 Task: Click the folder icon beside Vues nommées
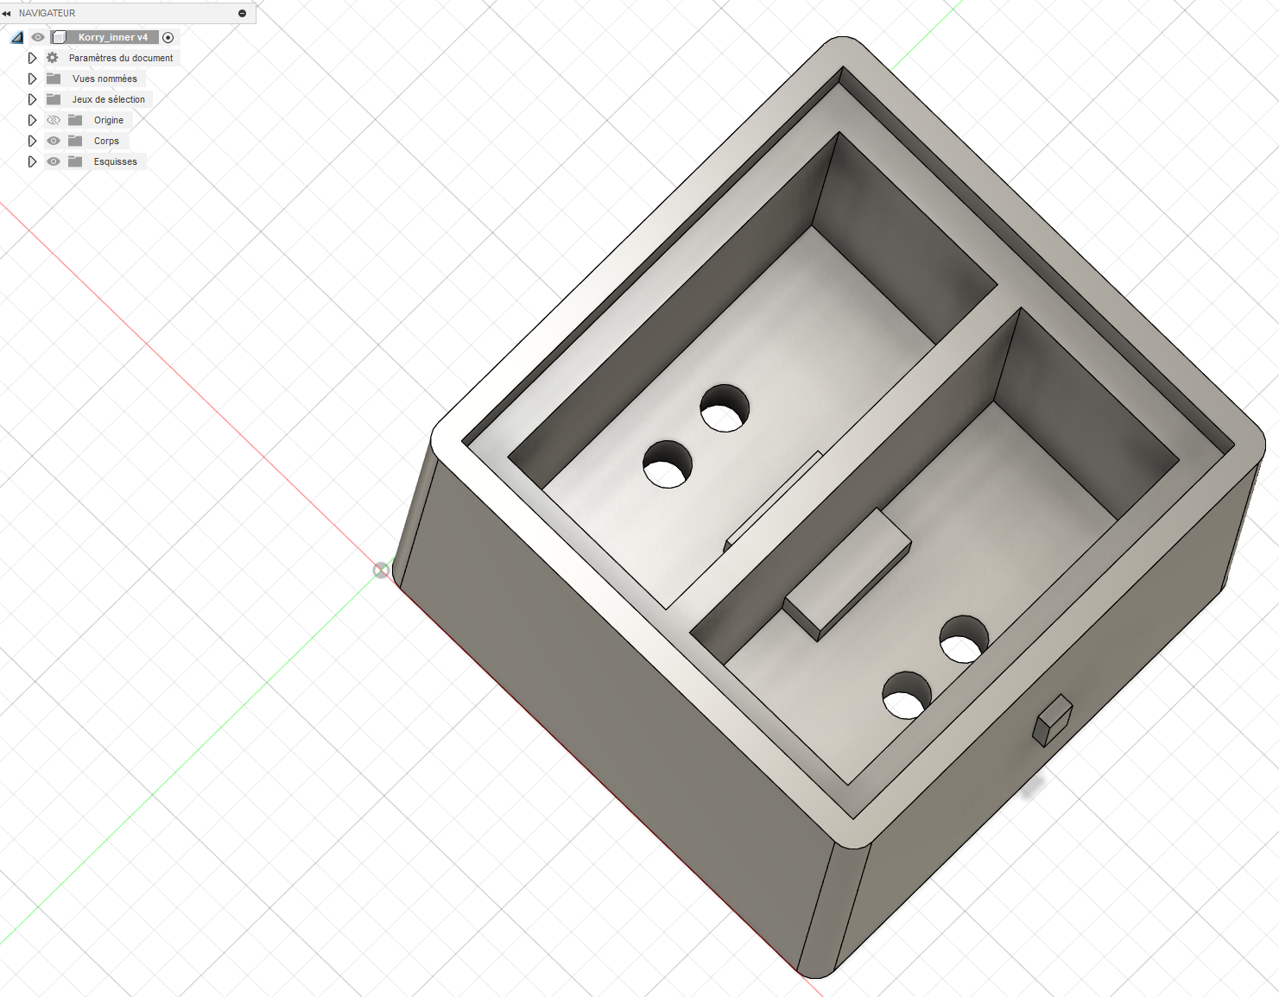tap(54, 79)
